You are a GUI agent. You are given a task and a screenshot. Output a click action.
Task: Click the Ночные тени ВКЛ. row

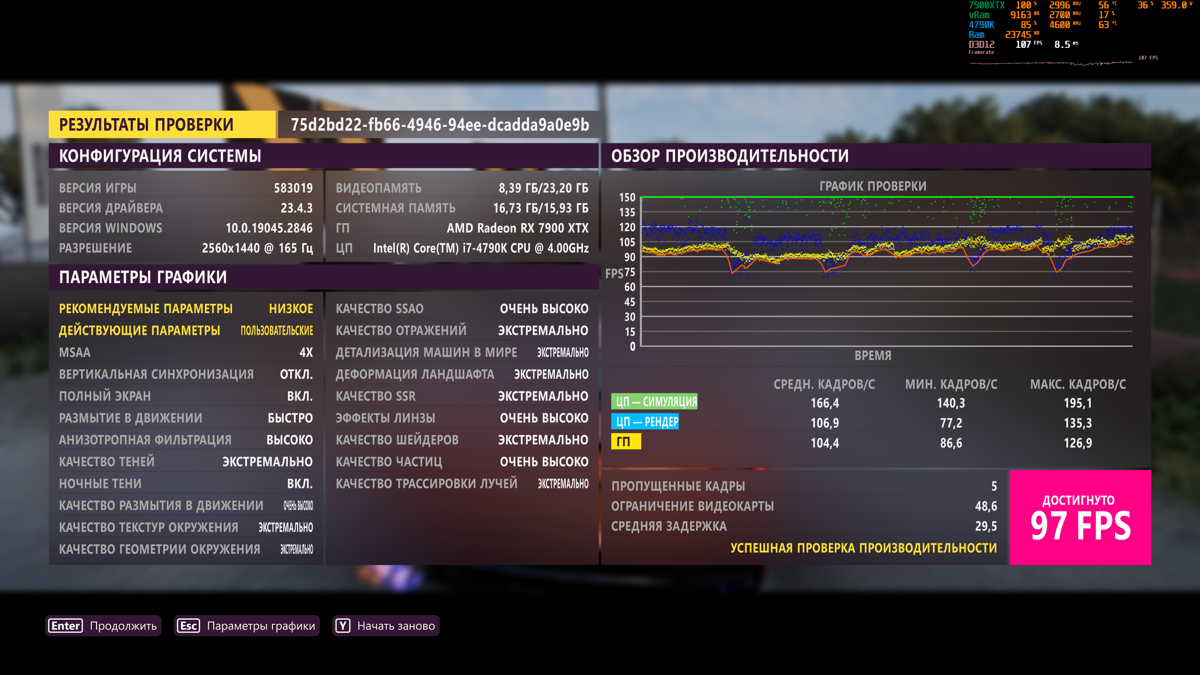tap(186, 484)
